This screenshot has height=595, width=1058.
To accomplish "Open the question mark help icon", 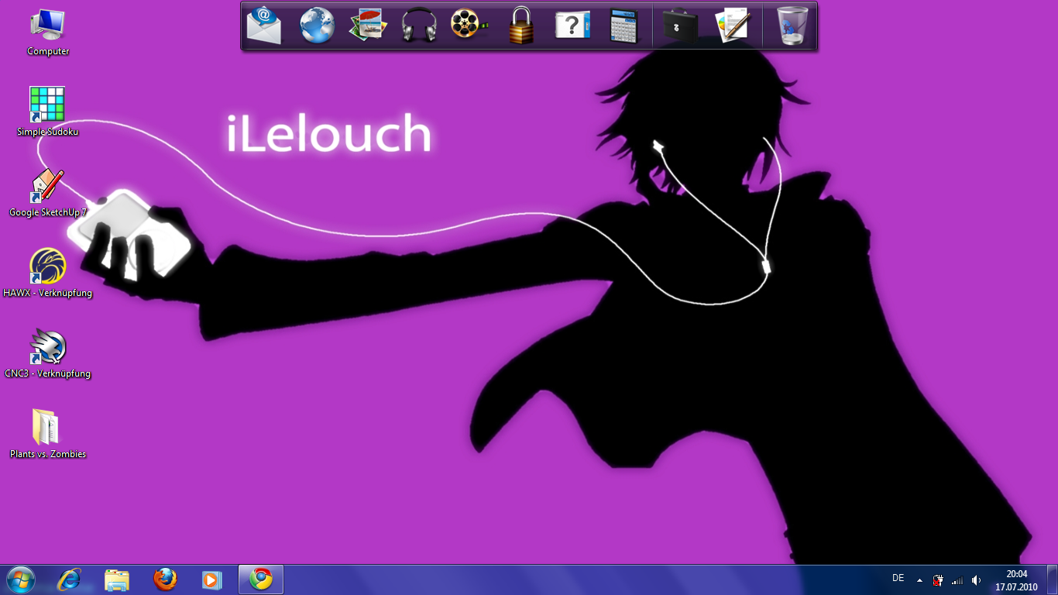I will 572,26.
